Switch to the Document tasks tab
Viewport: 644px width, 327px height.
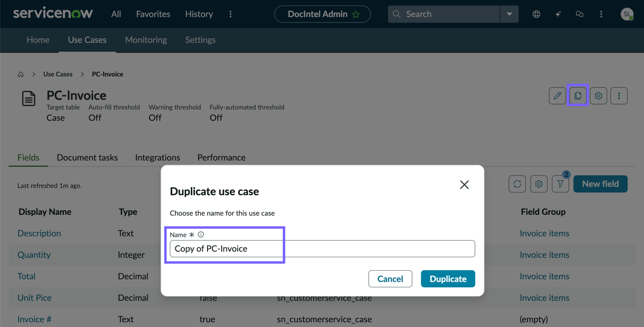coord(87,157)
